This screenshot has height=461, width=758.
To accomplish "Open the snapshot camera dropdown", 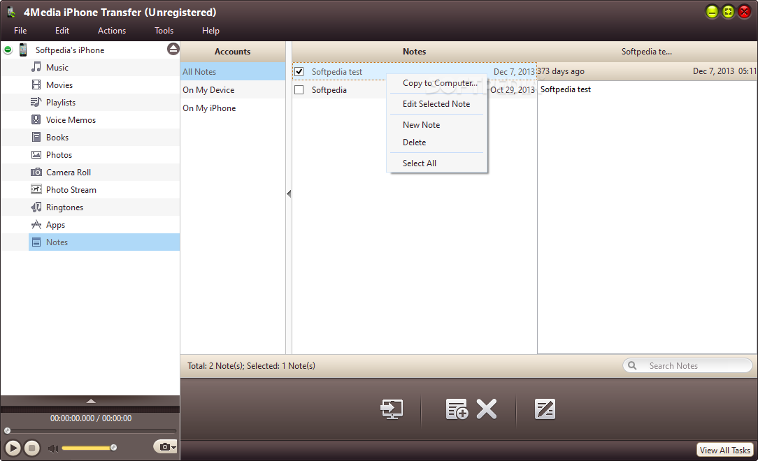I will pos(165,447).
